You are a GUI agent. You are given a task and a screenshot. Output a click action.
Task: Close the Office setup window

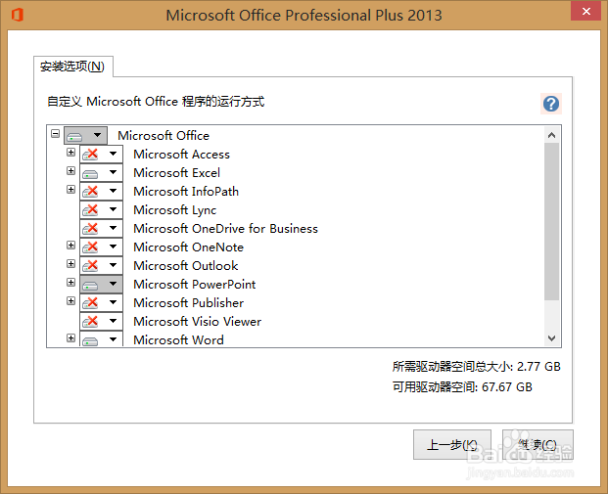tap(585, 13)
